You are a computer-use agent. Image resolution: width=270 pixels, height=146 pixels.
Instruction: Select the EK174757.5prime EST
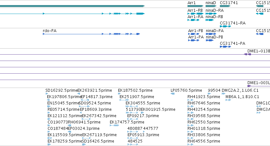click(127, 122)
